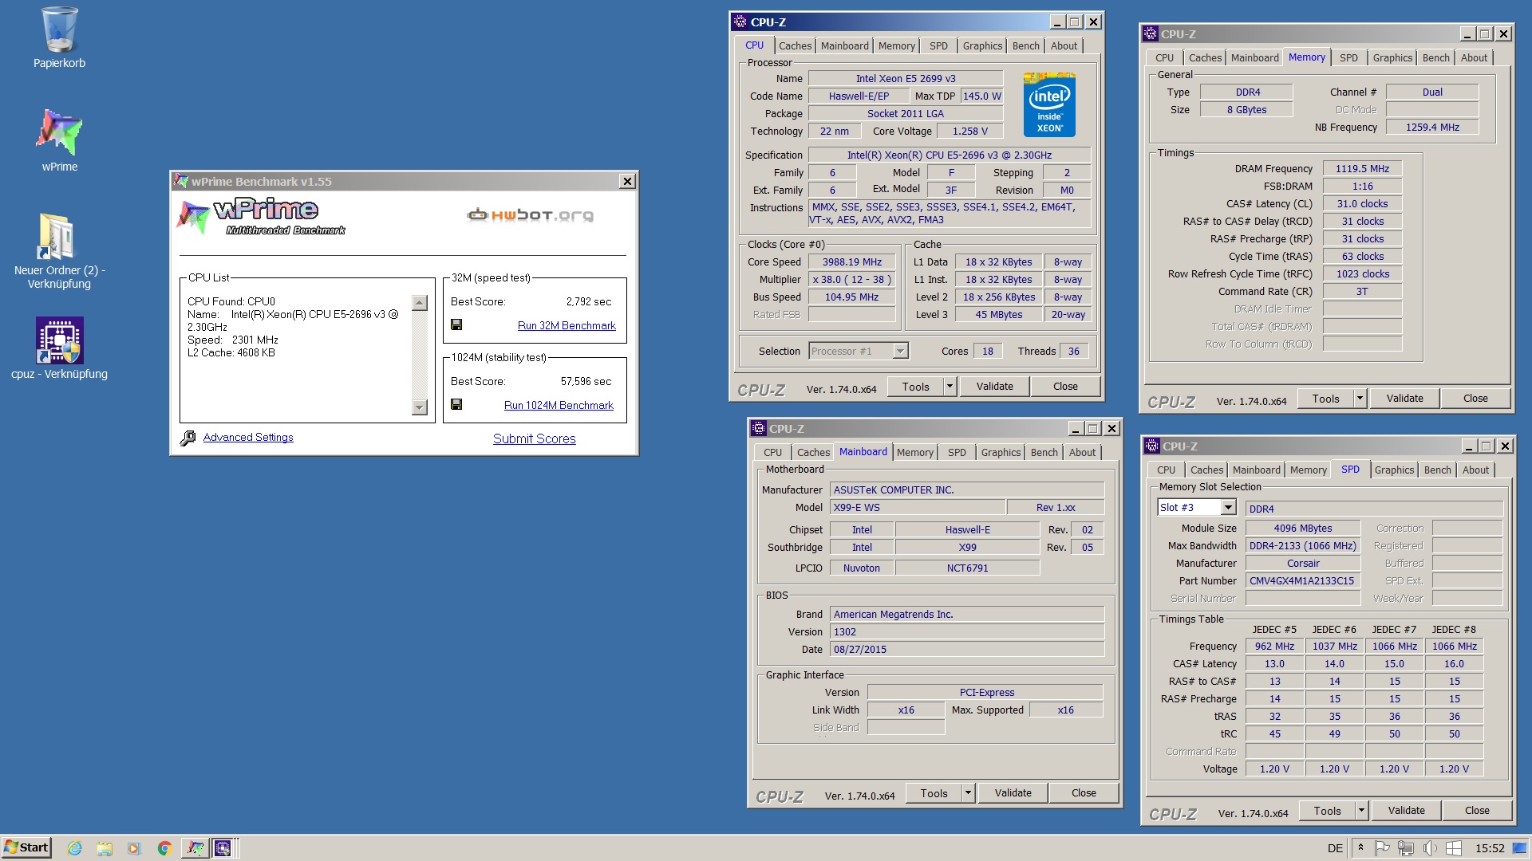
Task: Click the Max Bandwidth DDR4-2133 (1066 MHz) field
Action: [1302, 545]
